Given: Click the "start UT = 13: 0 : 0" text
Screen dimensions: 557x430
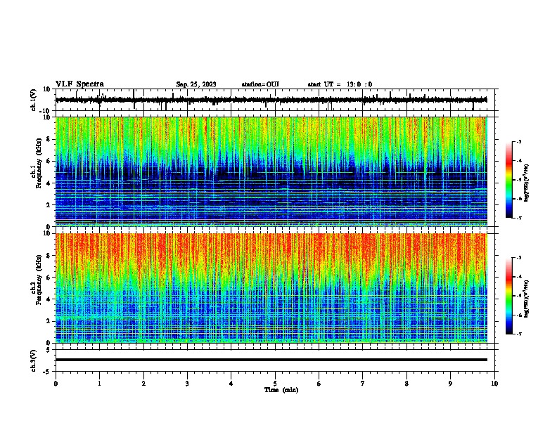Looking at the screenshot, I should (x=340, y=84).
